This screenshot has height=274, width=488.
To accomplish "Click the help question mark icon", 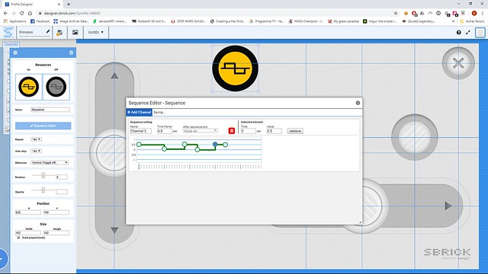I will pos(459,32).
